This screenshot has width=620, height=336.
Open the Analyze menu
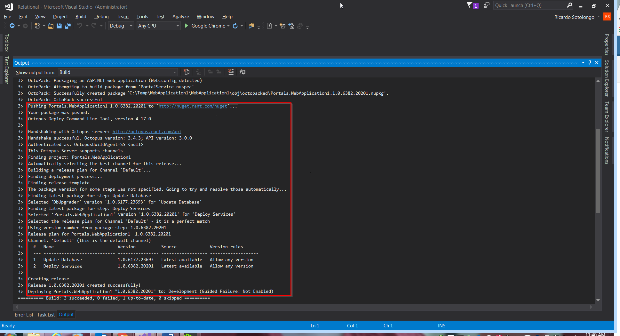click(x=181, y=17)
